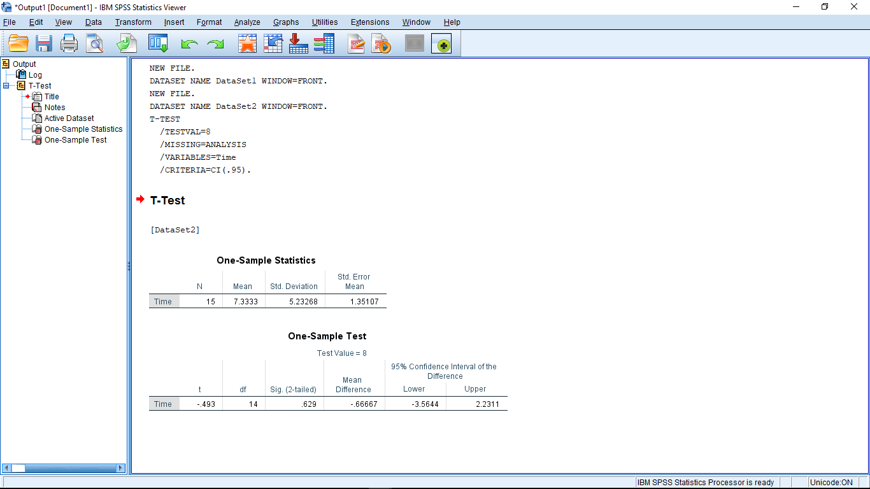Viewport: 870px width, 489px height.
Task: Select the Notes item in outline
Action: pos(55,107)
